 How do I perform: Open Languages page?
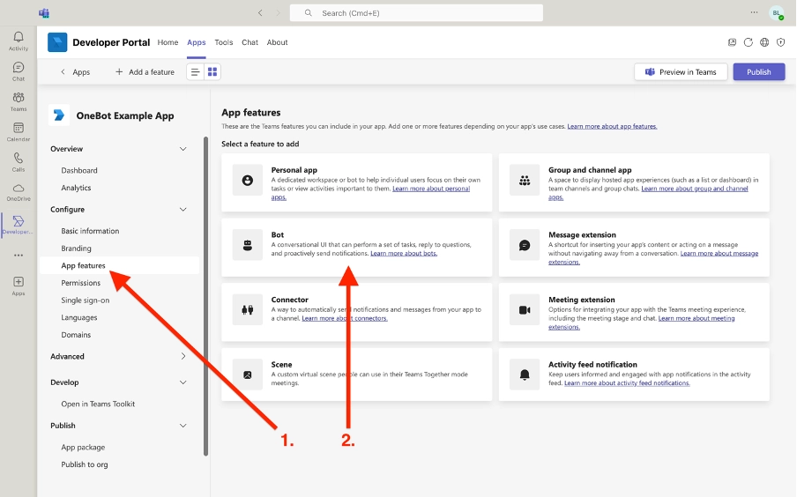click(x=79, y=317)
